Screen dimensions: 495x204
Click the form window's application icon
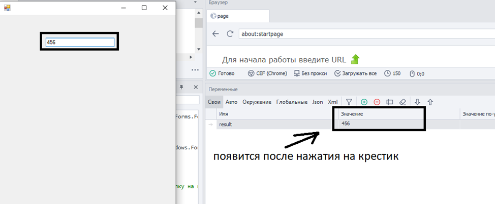pyautogui.click(x=7, y=8)
